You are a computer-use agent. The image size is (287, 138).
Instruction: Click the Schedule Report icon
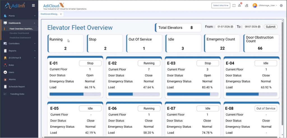5,87
